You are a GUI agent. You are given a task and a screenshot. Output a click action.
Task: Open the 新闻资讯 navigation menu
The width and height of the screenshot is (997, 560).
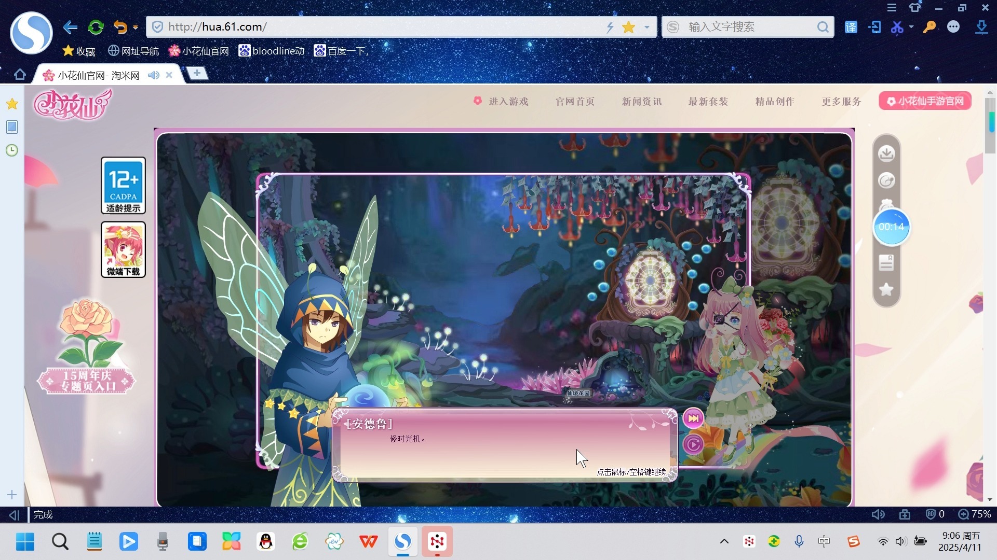tap(641, 101)
